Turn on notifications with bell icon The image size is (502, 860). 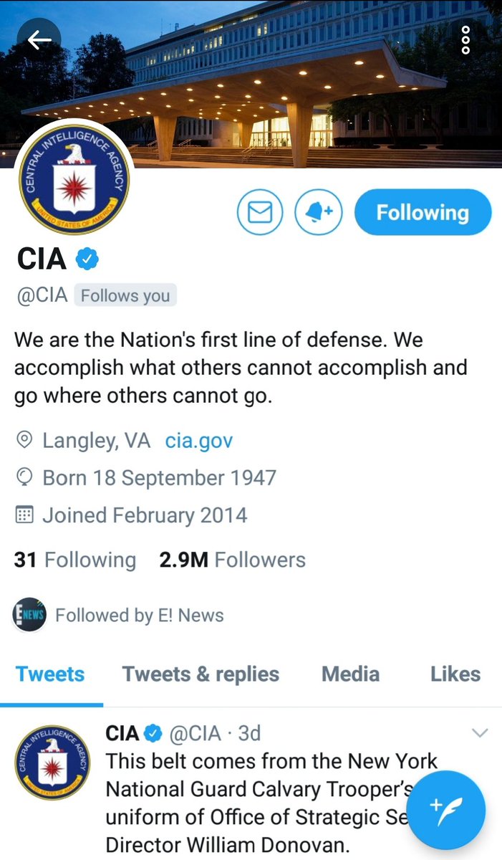pos(319,213)
